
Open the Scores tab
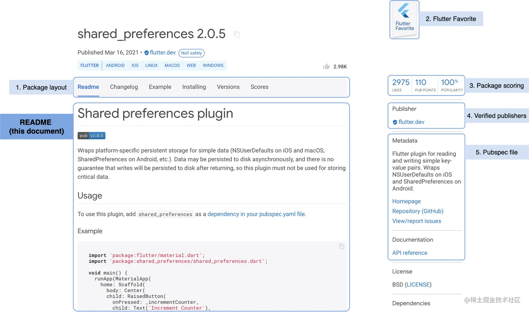[x=260, y=87]
